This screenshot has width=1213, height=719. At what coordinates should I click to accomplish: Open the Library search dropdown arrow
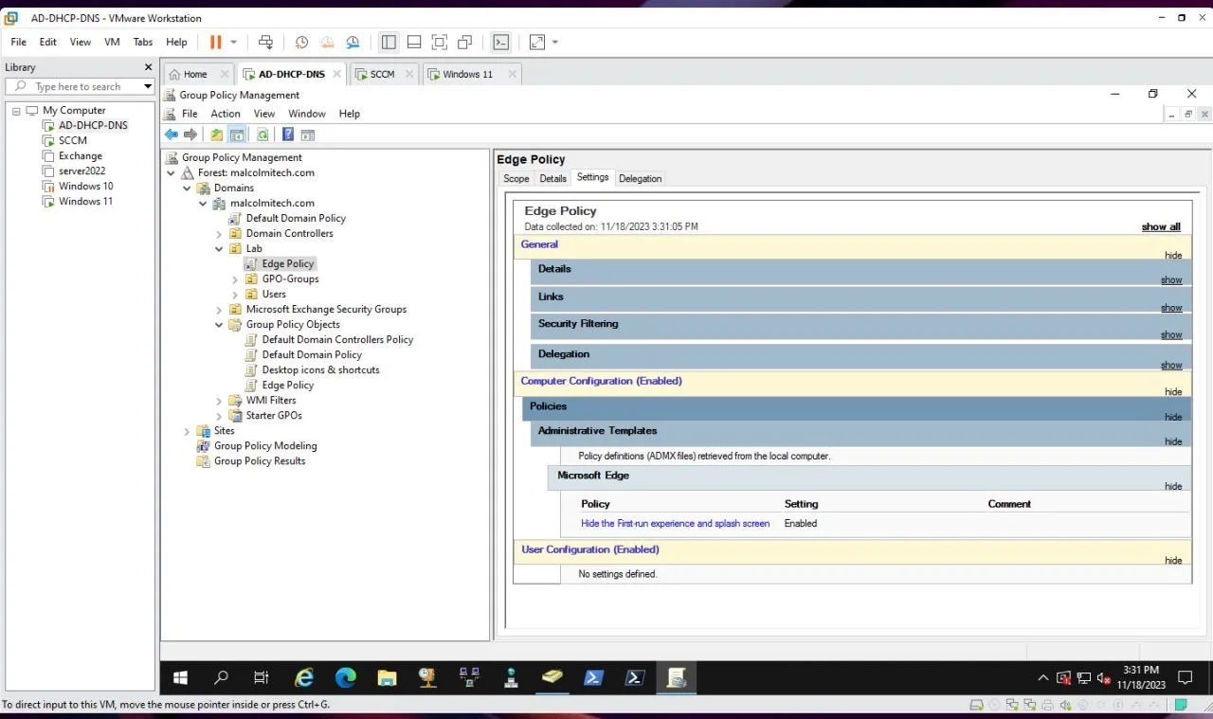click(148, 86)
